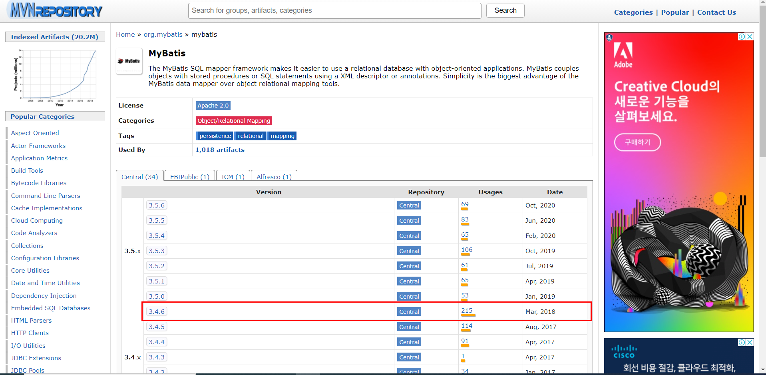This screenshot has height=375, width=766.
Task: Open Cloud Computing category
Action: click(37, 220)
